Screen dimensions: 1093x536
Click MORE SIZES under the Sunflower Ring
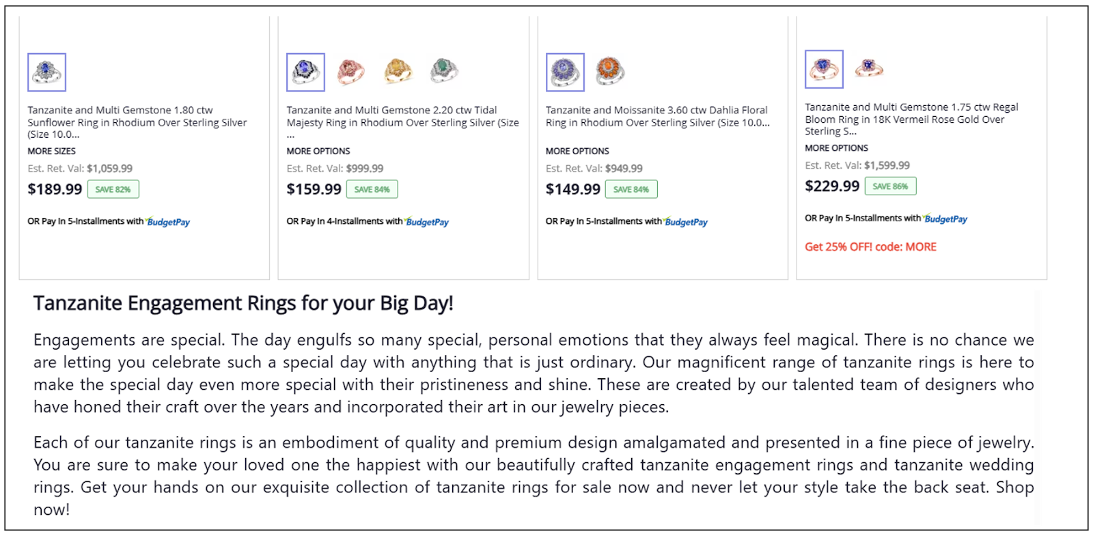pyautogui.click(x=51, y=151)
